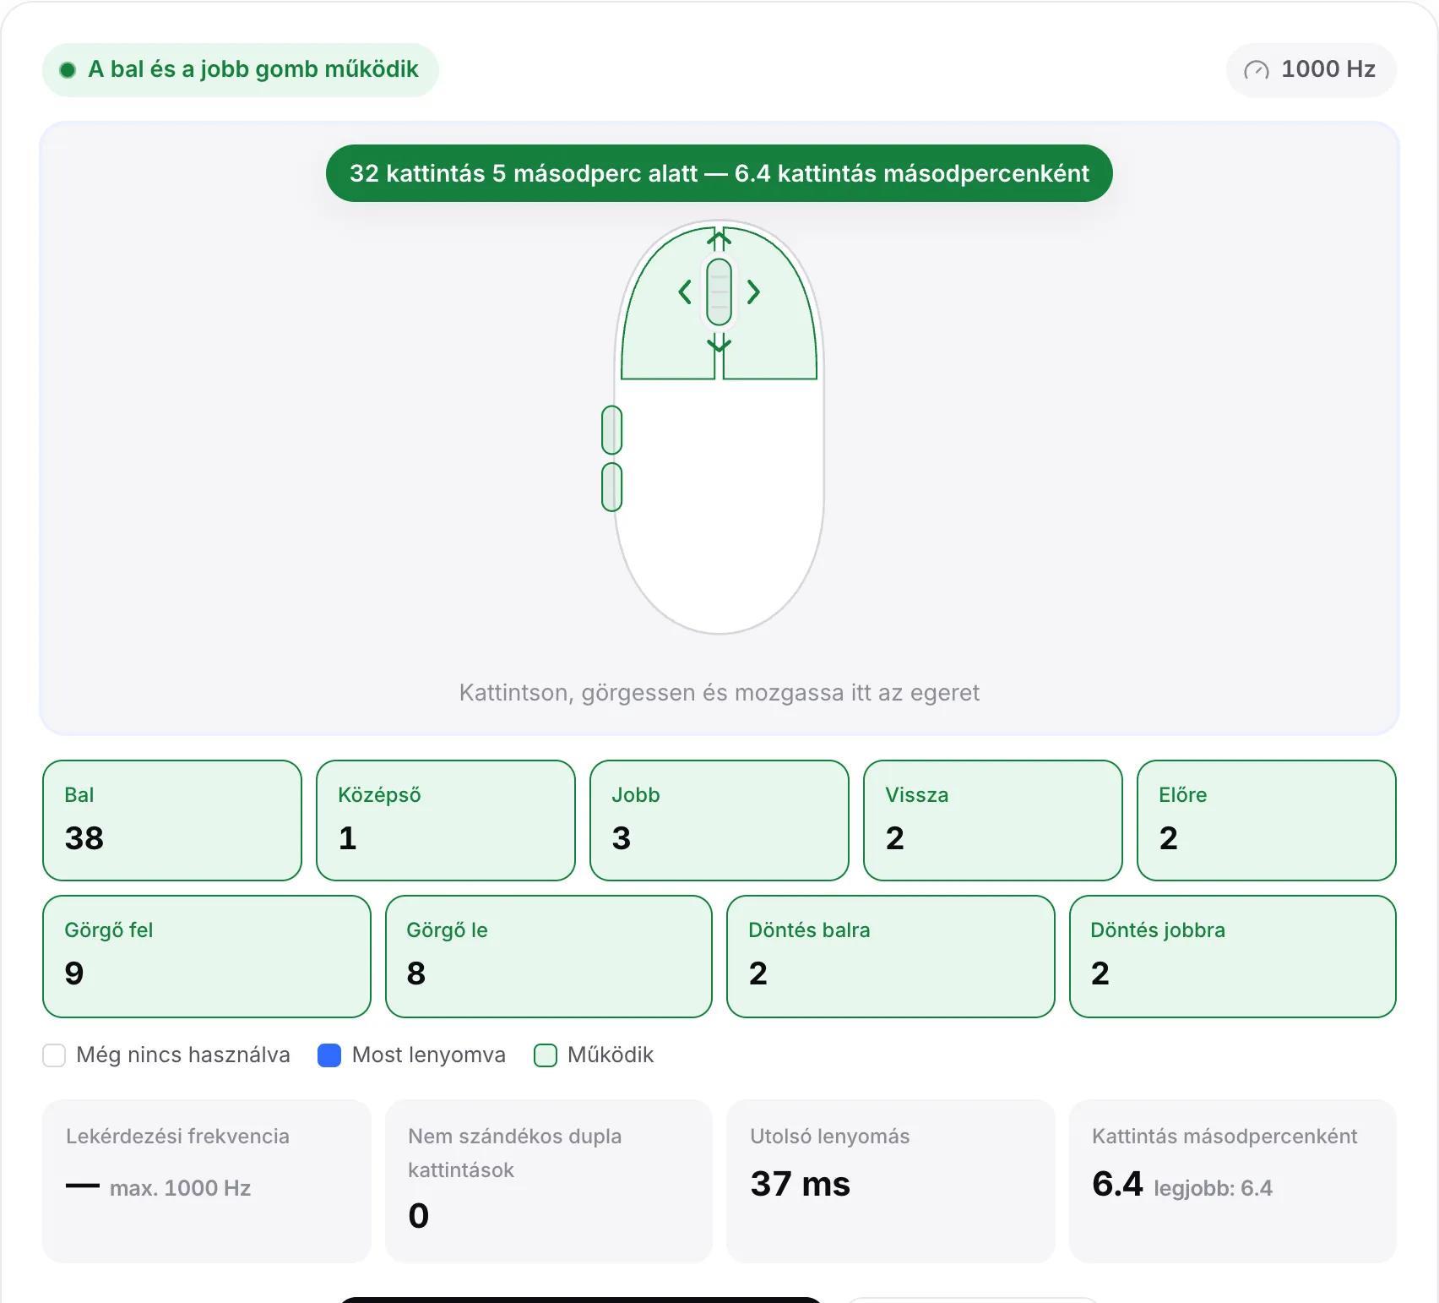Click the upper side button of the mouse
Image resolution: width=1439 pixels, height=1303 pixels.
tap(611, 430)
